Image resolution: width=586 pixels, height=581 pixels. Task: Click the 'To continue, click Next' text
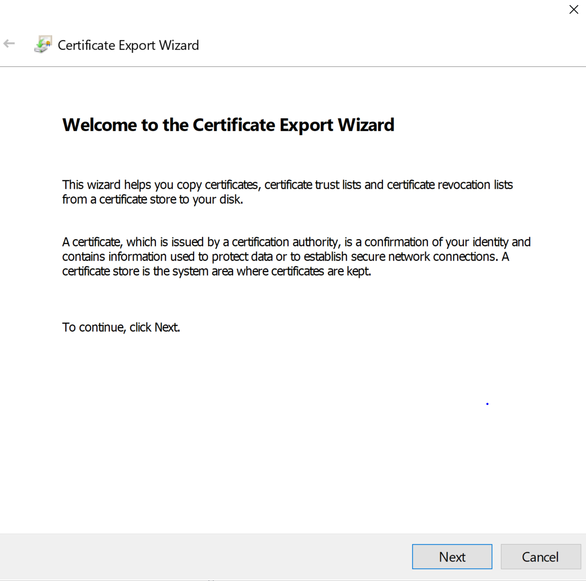point(120,327)
